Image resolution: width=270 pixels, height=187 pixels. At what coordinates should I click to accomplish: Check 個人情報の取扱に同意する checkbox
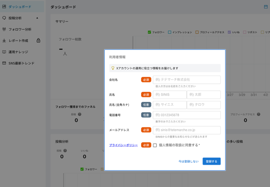155,145
